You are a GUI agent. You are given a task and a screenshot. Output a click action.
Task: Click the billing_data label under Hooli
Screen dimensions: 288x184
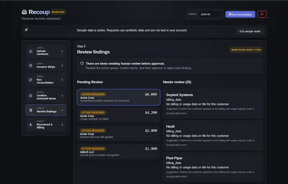174,131
